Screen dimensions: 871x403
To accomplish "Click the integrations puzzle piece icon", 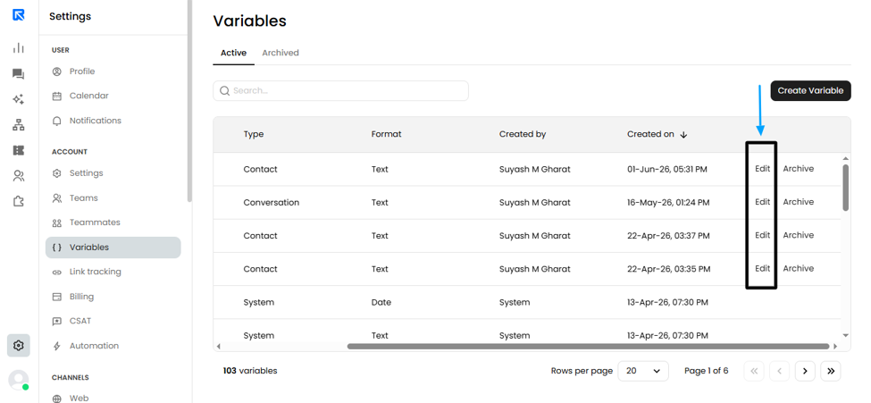I will click(x=19, y=201).
